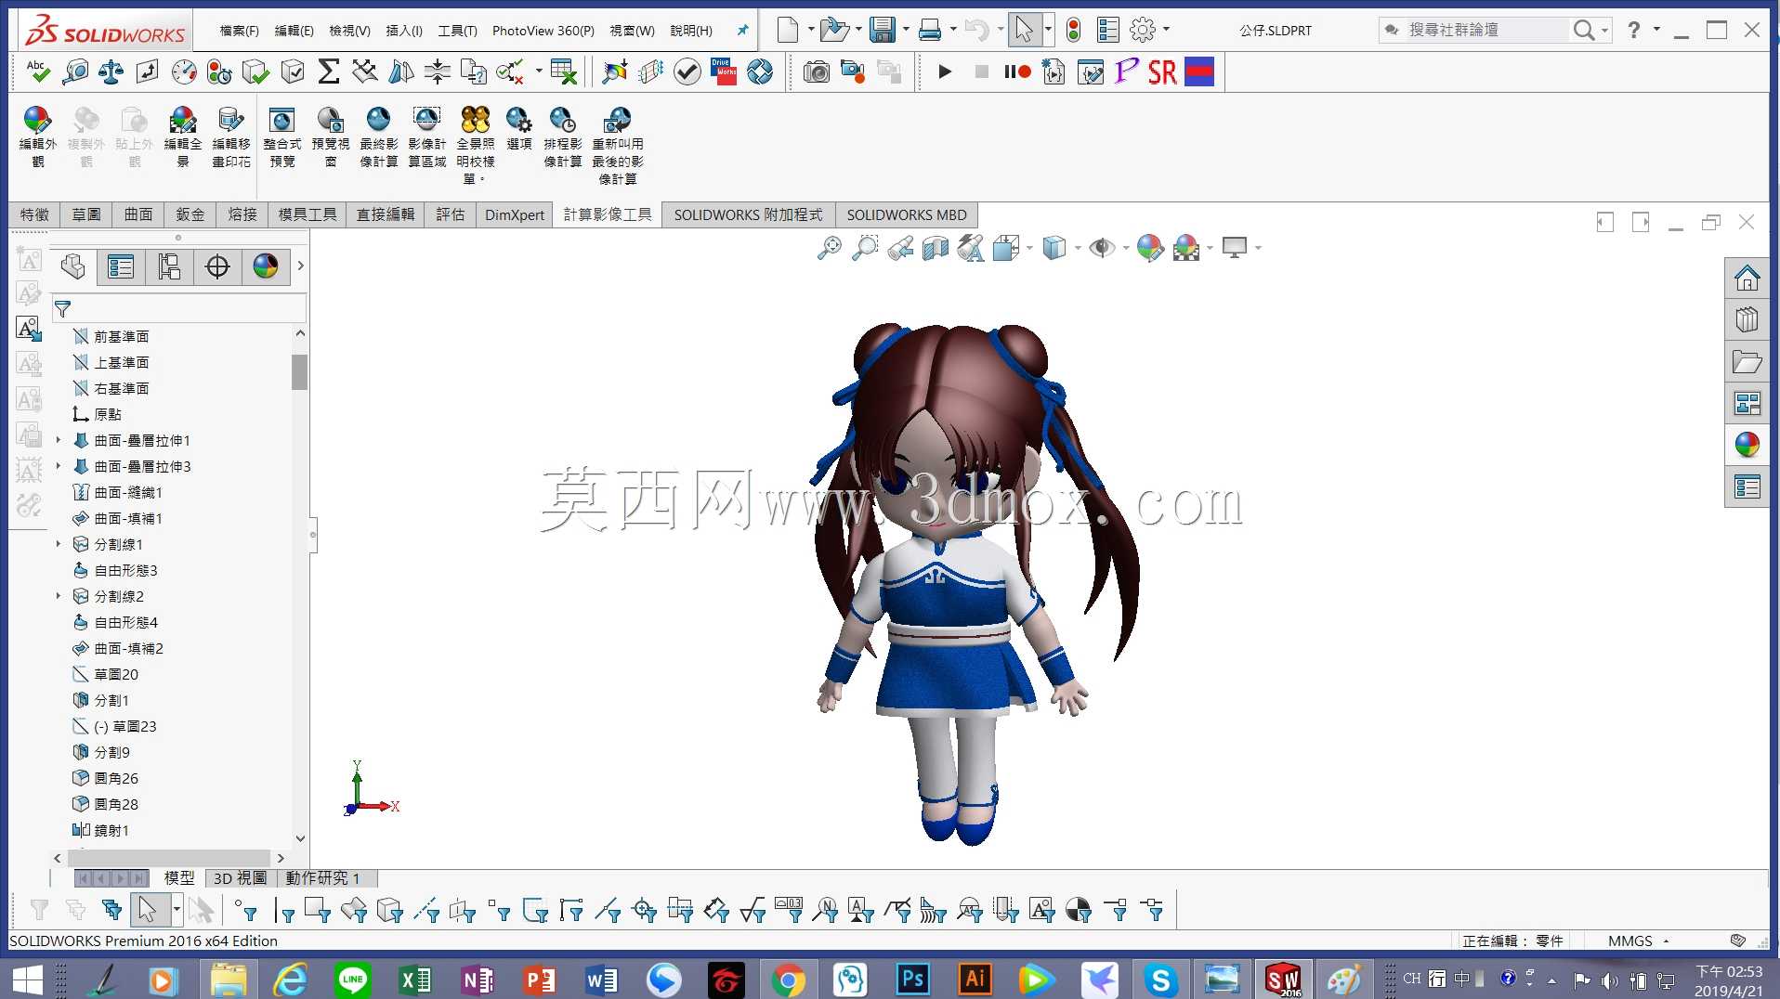The height and width of the screenshot is (999, 1780).
Task: Click the 排程影像計算 button
Action: tap(563, 136)
